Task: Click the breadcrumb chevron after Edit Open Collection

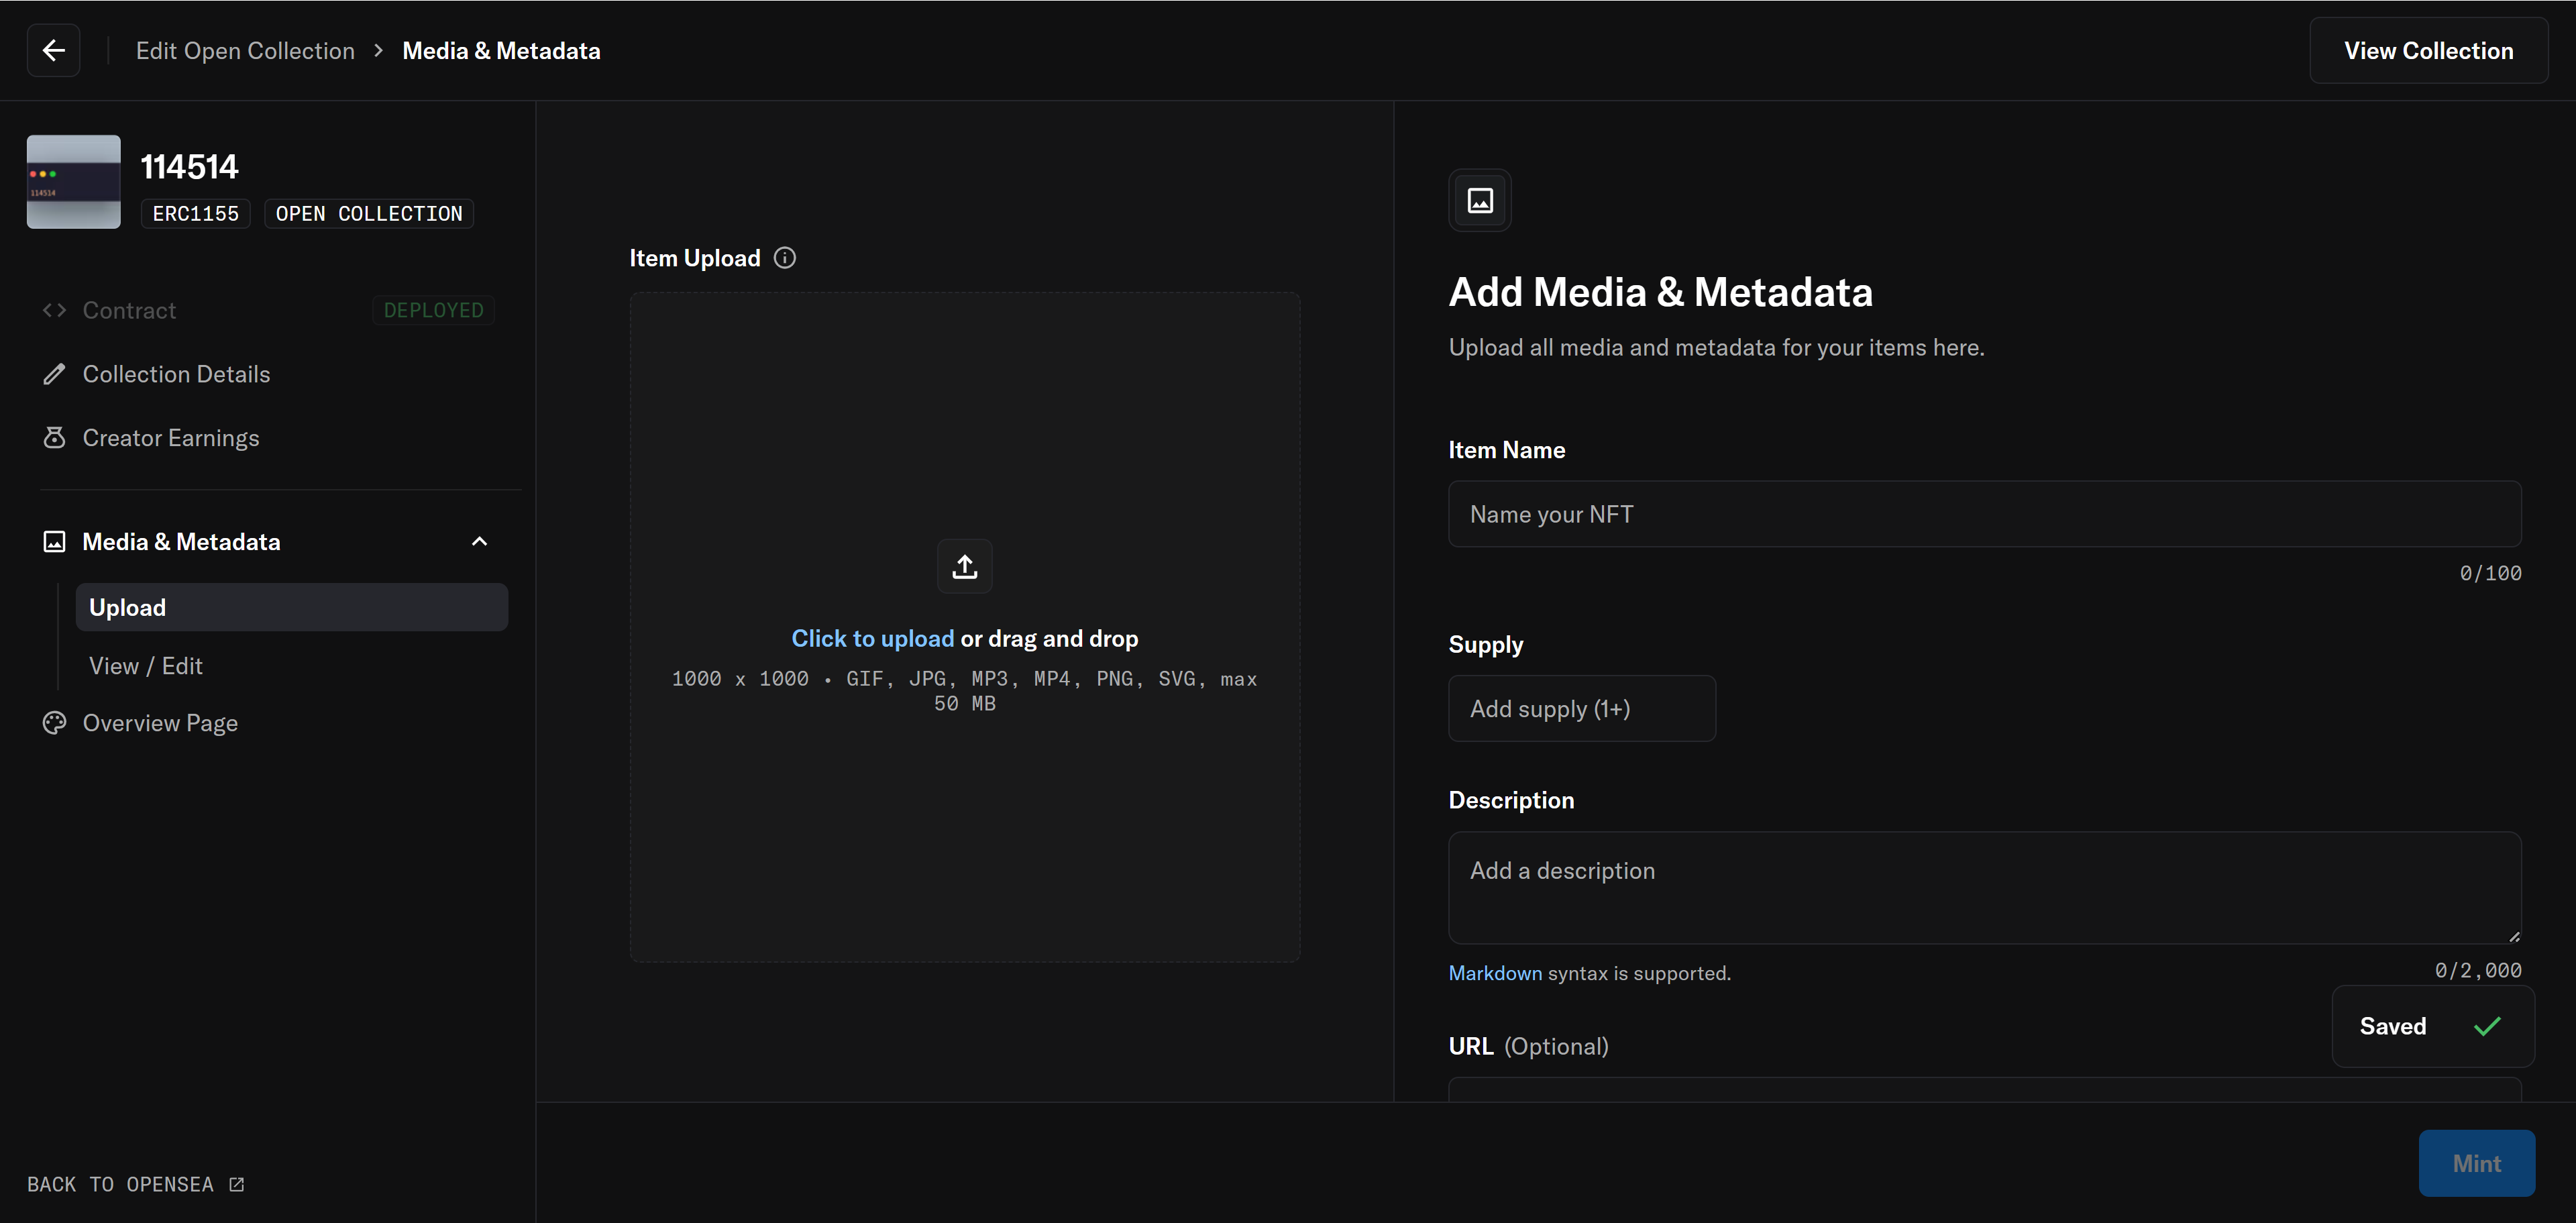Action: point(378,50)
